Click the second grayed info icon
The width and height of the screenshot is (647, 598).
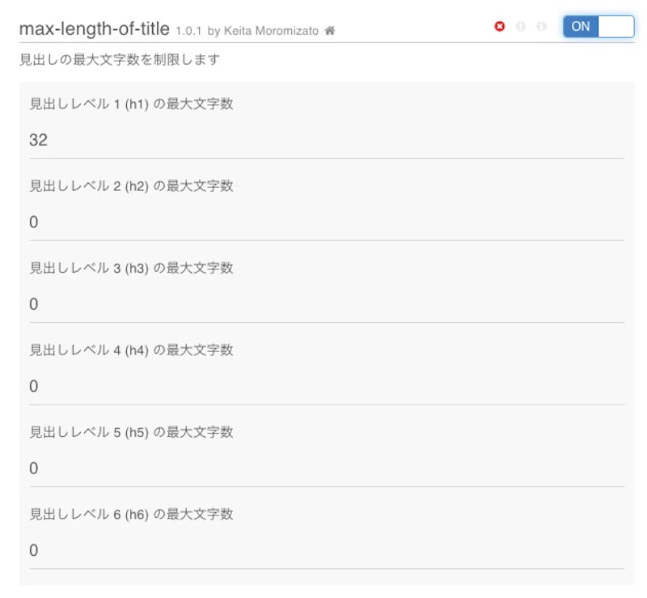tap(540, 26)
